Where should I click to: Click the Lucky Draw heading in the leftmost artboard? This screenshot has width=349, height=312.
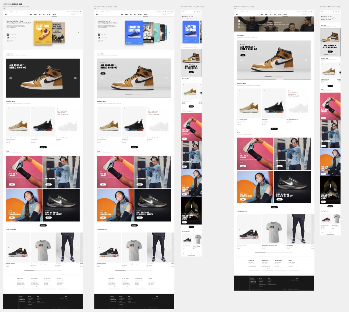pyautogui.click(x=9, y=54)
